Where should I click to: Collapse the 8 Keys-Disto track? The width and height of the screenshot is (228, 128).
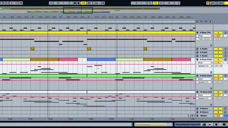(197, 59)
